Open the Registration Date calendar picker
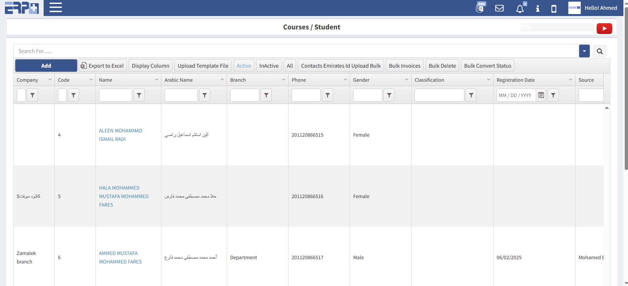628x286 pixels. point(541,95)
